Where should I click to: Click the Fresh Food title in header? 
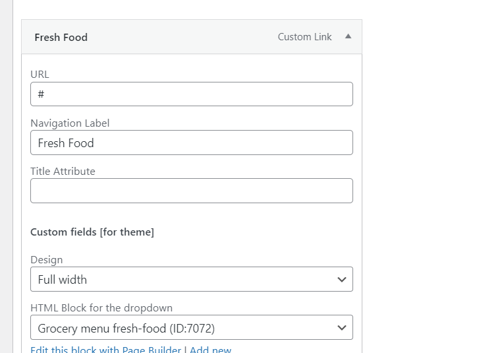[x=61, y=38]
